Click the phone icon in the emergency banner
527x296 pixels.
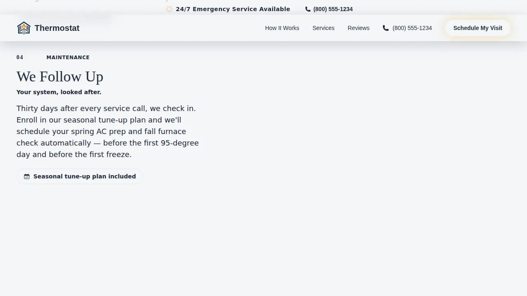308,9
